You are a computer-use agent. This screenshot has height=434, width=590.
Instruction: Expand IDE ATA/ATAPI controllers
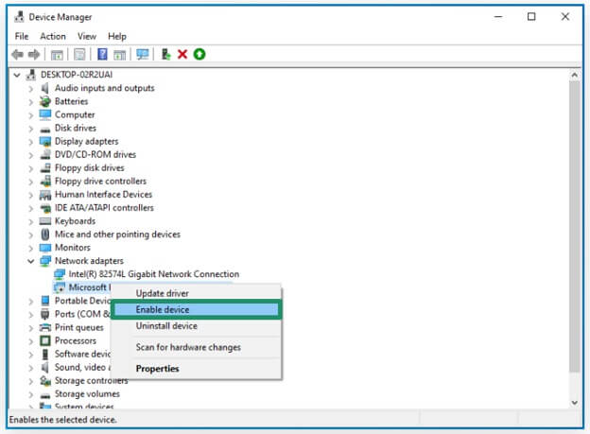[31, 208]
